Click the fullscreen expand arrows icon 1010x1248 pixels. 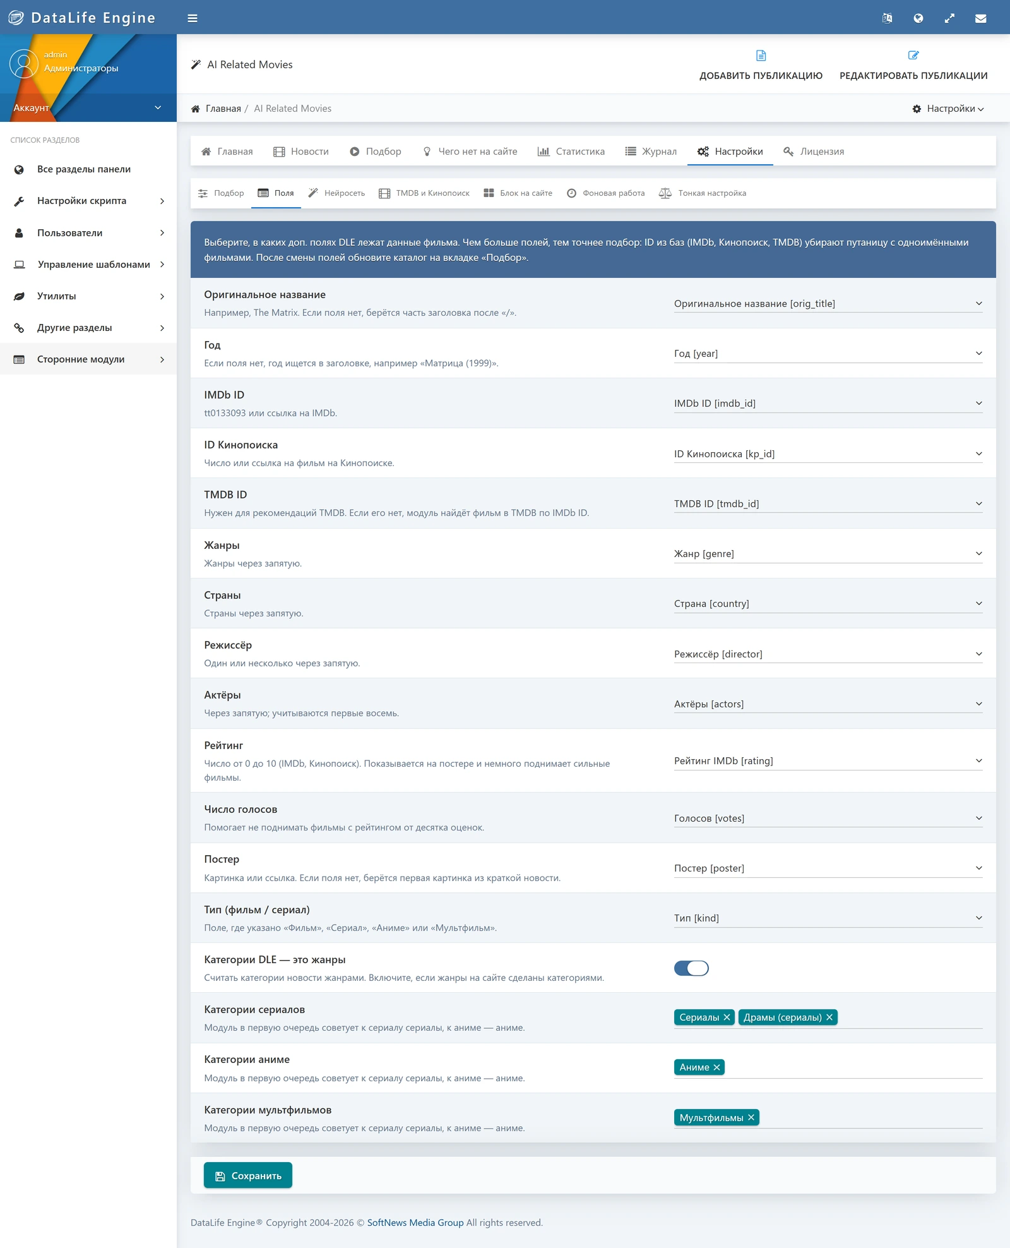pyautogui.click(x=949, y=18)
